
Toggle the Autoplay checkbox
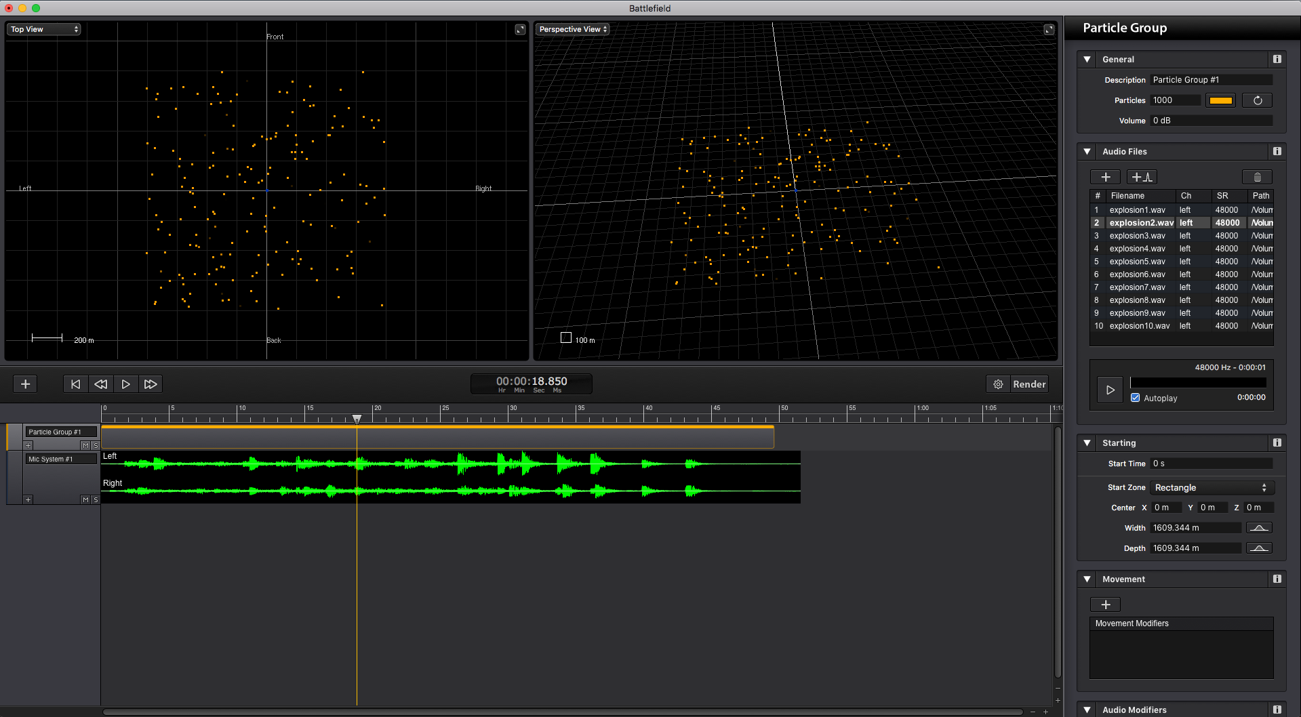[1136, 398]
